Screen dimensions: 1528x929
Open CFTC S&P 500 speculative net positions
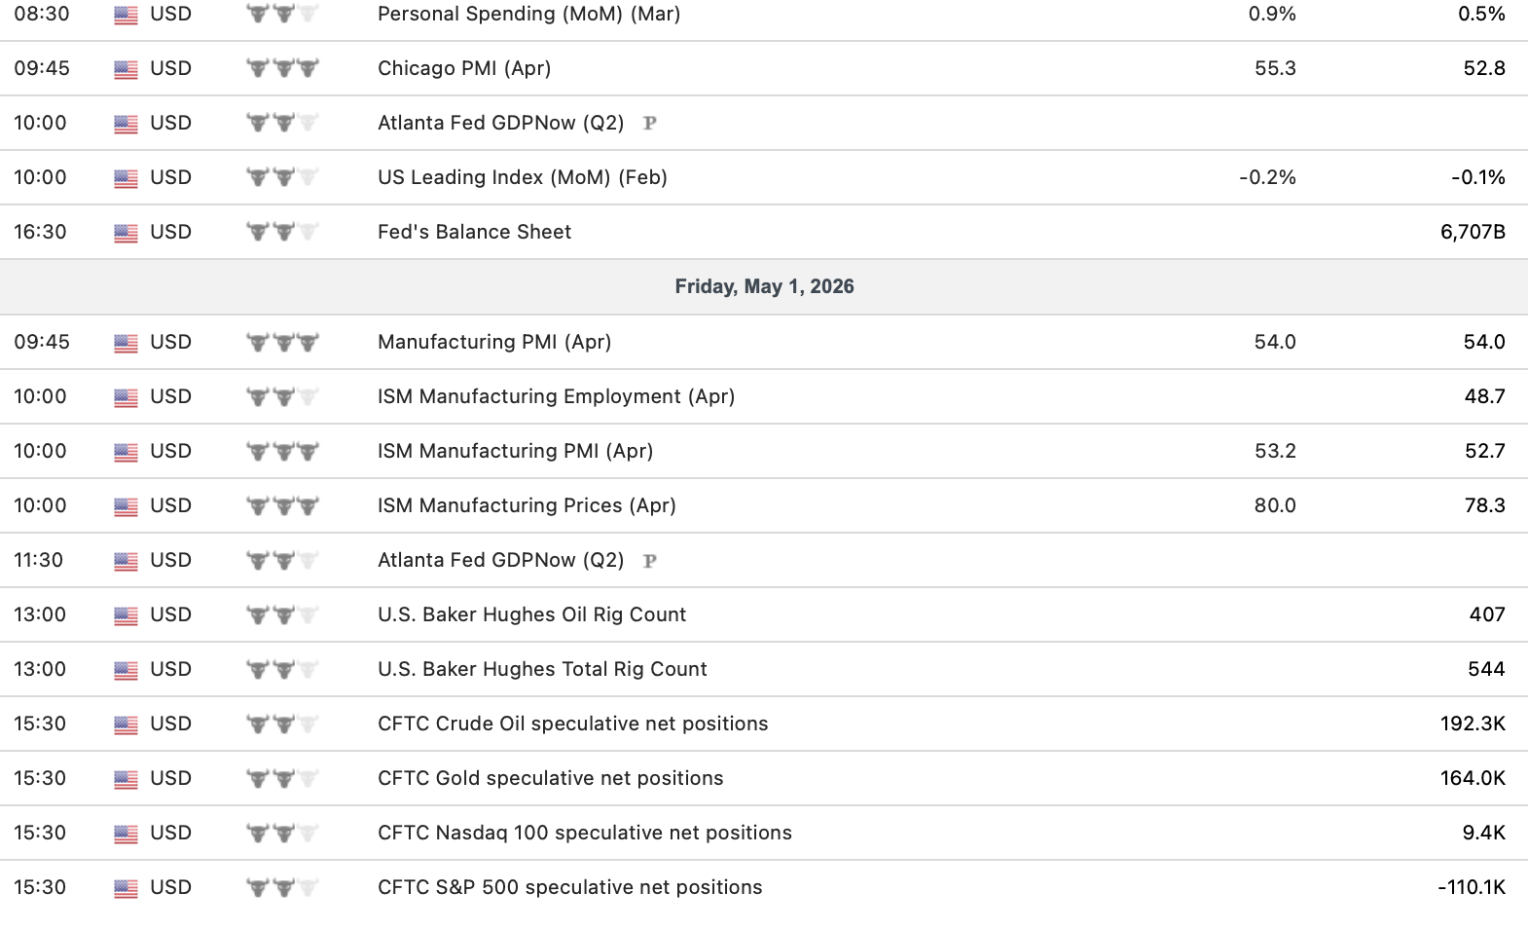click(x=569, y=887)
